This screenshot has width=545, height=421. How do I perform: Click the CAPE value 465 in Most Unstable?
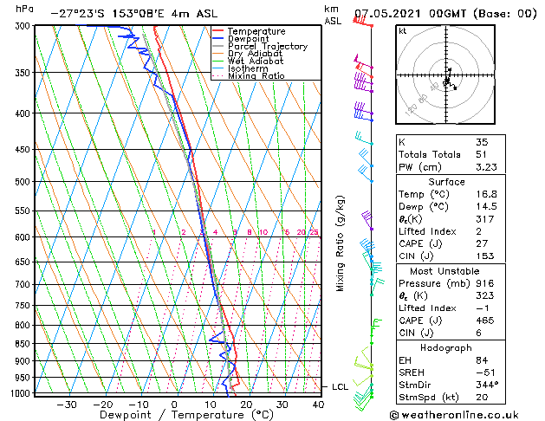pos(484,321)
